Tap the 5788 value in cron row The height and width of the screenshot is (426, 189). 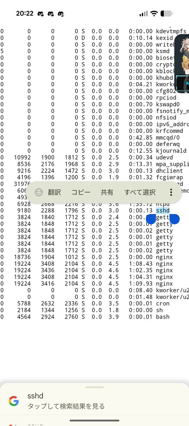24,303
